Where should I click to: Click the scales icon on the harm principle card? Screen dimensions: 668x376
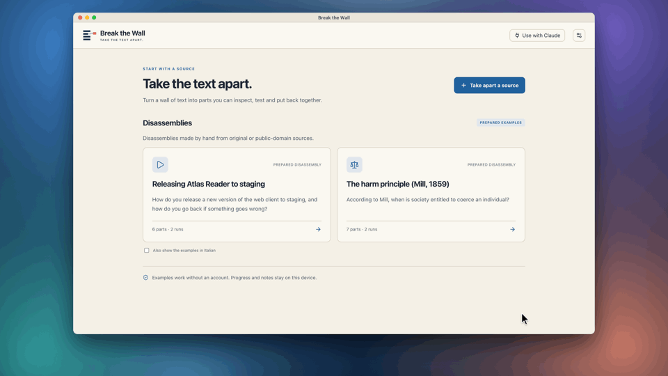point(354,164)
